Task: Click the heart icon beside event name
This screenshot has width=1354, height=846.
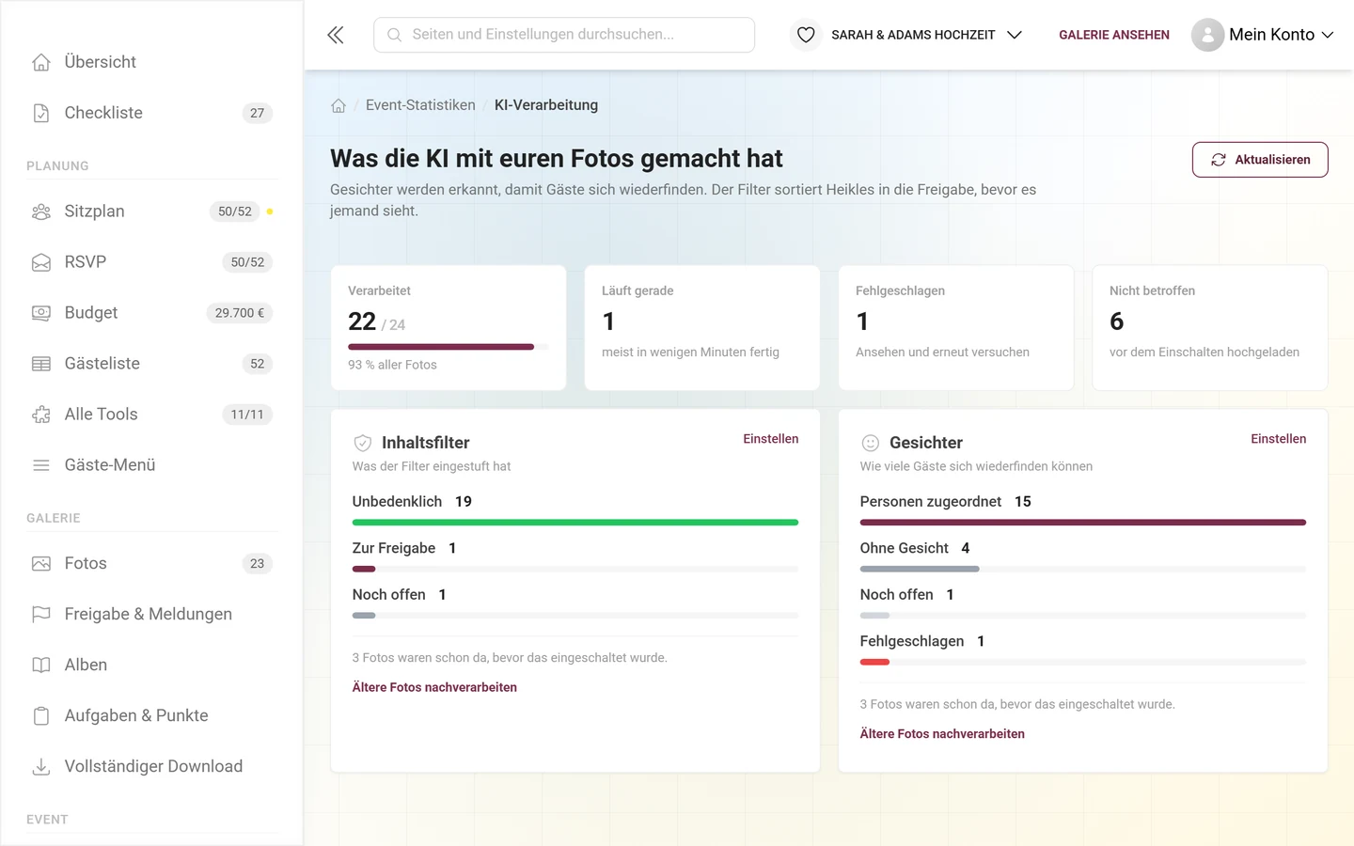Action: tap(806, 35)
